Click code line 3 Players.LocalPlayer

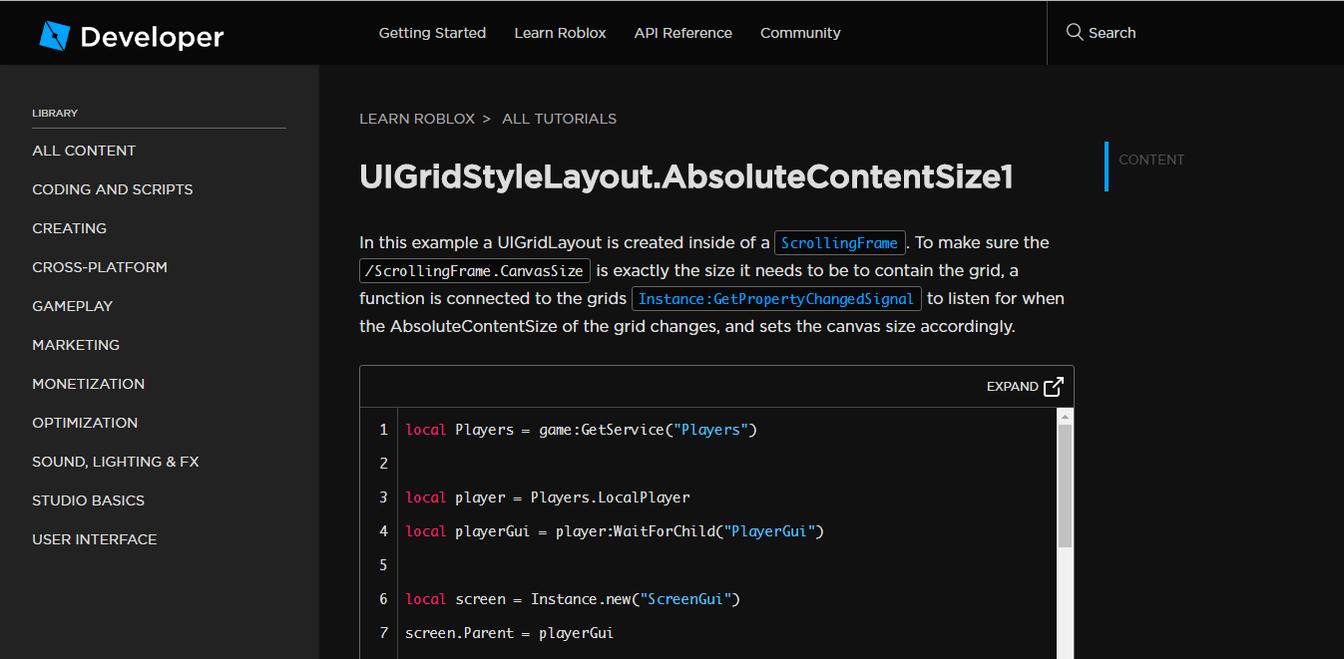548,497
